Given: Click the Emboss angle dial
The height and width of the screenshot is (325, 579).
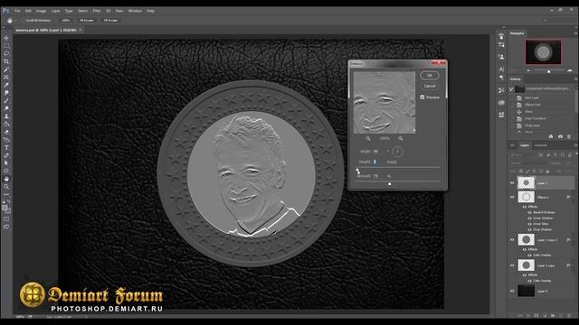Looking at the screenshot, I should pyautogui.click(x=398, y=151).
